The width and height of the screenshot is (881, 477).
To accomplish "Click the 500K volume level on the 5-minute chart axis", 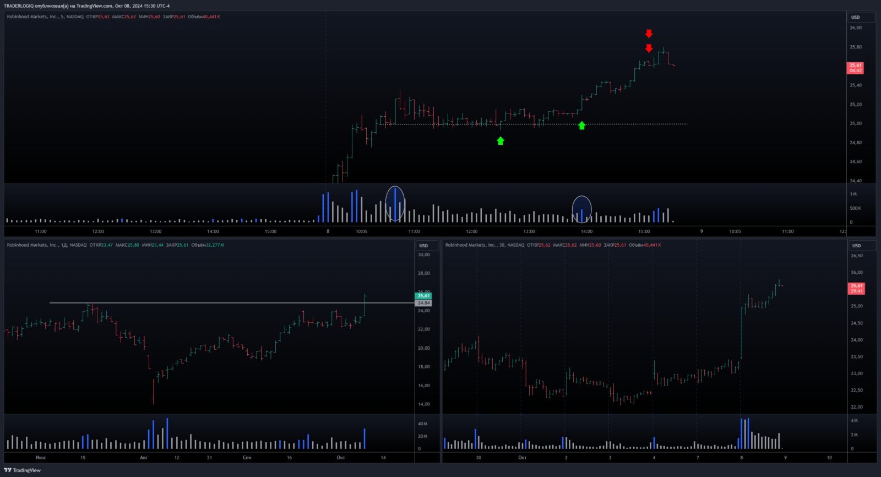I will click(x=855, y=208).
